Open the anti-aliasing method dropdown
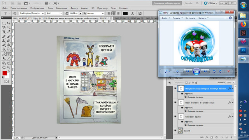This screenshot has width=249, height=140. point(103,13)
